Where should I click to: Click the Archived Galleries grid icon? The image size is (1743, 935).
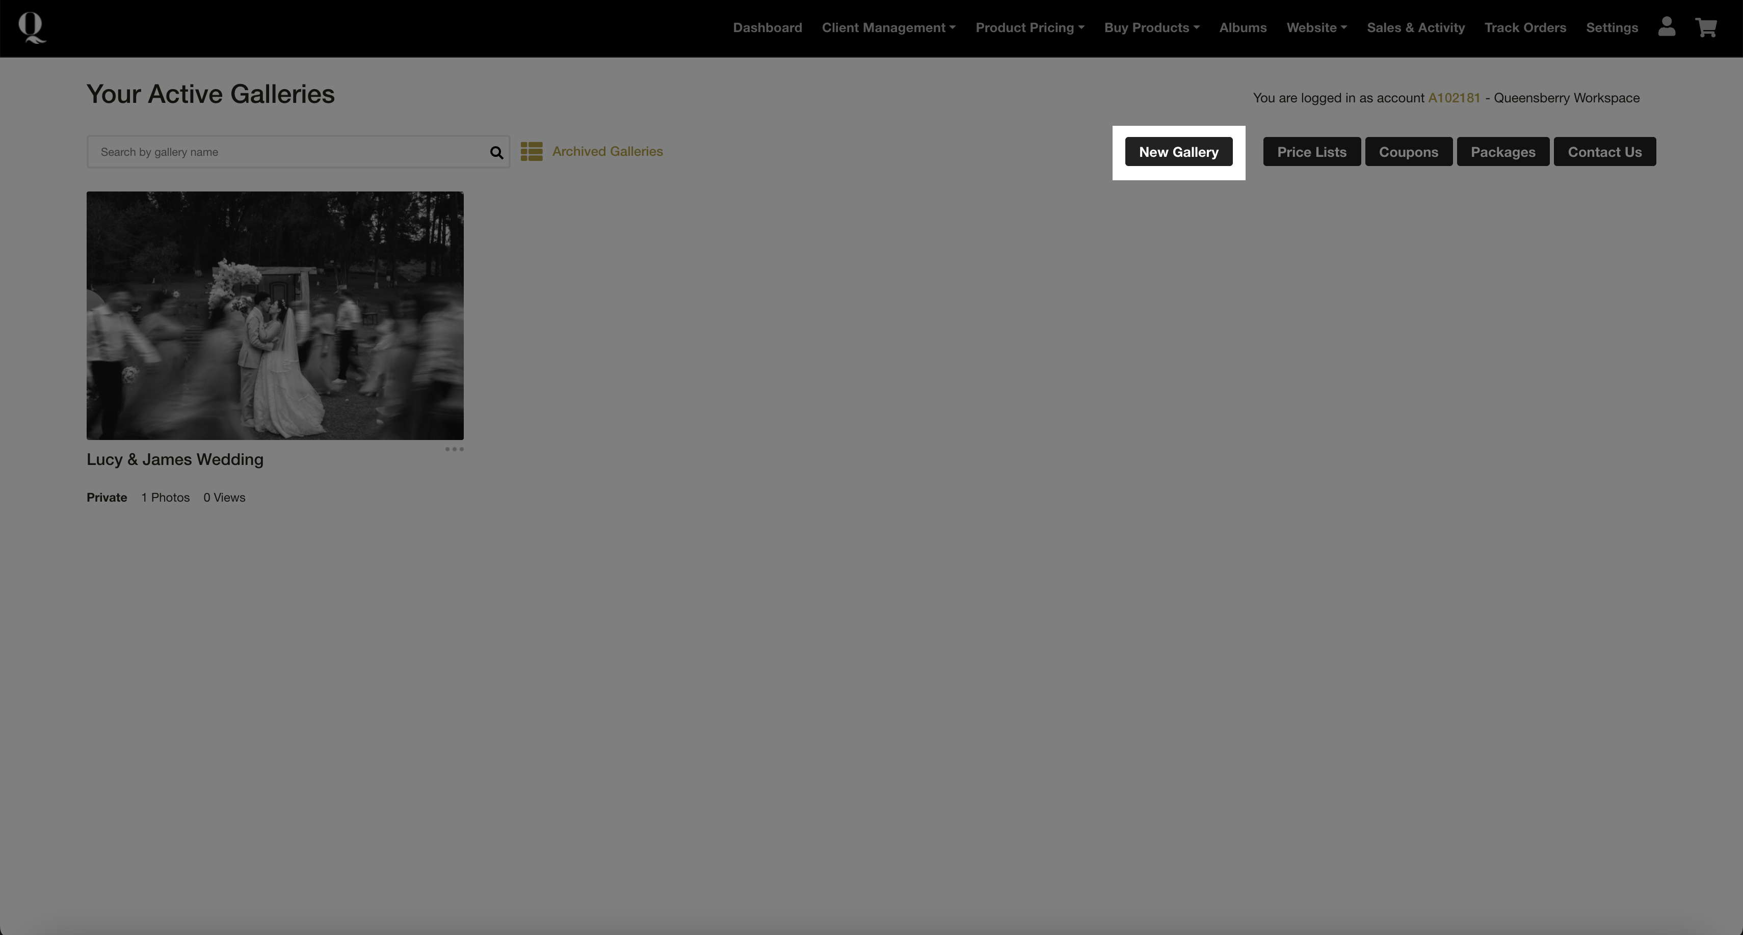531,151
